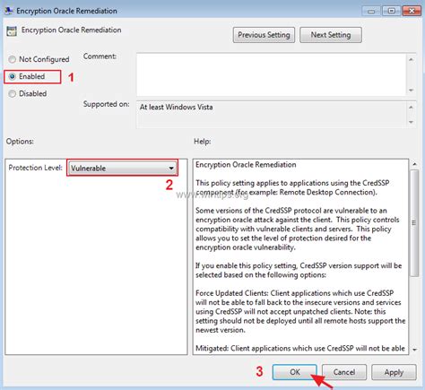Click the 'Help:' section label
Viewport: 425px width, 390px height.
203,141
